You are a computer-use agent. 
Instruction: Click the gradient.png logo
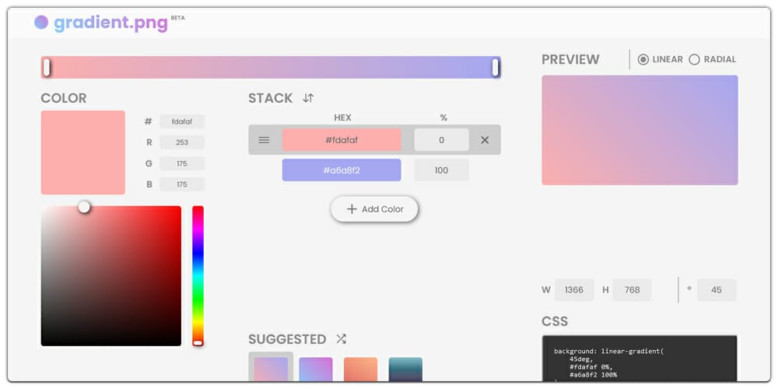pos(101,23)
